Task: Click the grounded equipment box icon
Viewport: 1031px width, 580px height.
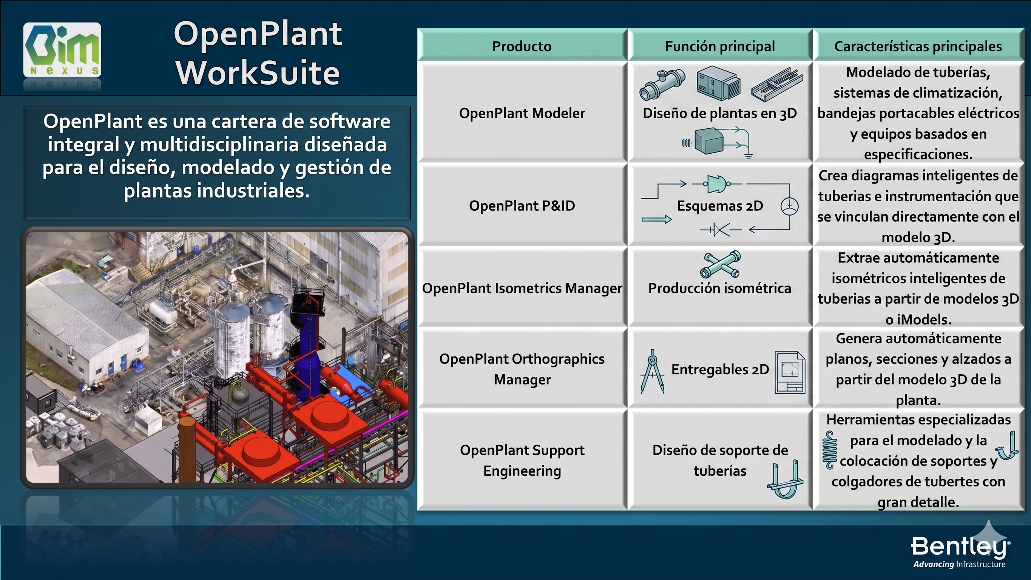Action: 718,142
